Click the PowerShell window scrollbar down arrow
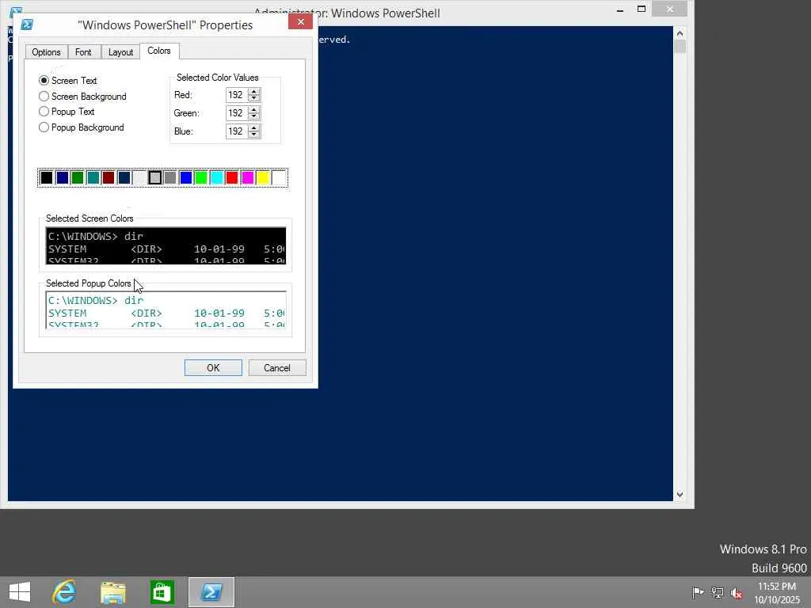The width and height of the screenshot is (811, 608). point(680,495)
